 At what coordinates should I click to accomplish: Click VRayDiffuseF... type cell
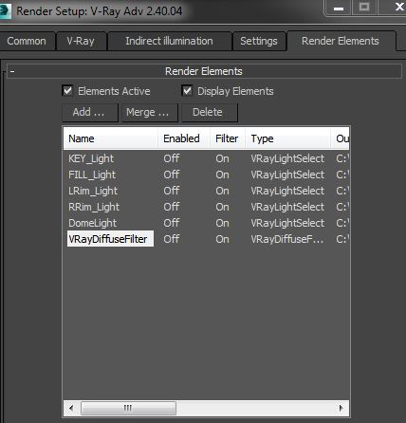tap(287, 239)
